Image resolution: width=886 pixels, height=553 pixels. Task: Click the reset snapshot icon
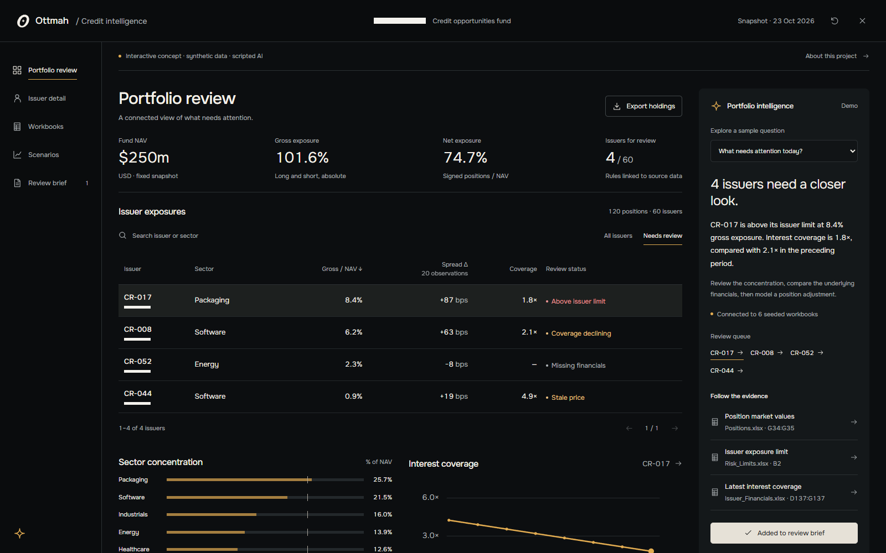click(835, 21)
